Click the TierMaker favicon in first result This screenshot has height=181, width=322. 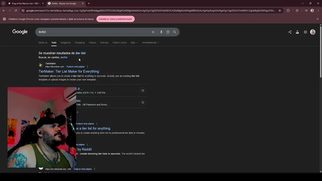click(41, 65)
